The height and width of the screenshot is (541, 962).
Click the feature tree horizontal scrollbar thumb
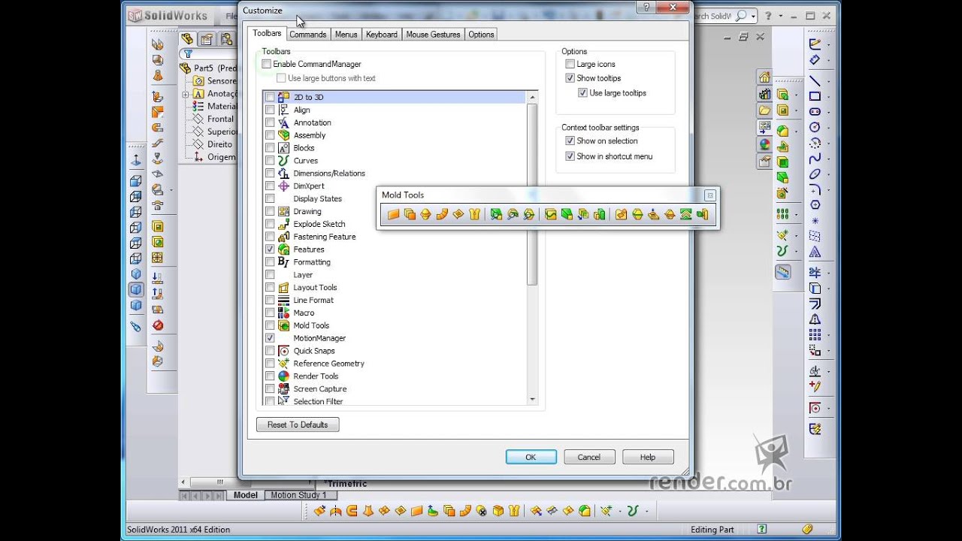click(x=220, y=482)
